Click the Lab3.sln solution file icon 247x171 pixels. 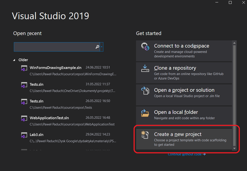click(x=24, y=135)
